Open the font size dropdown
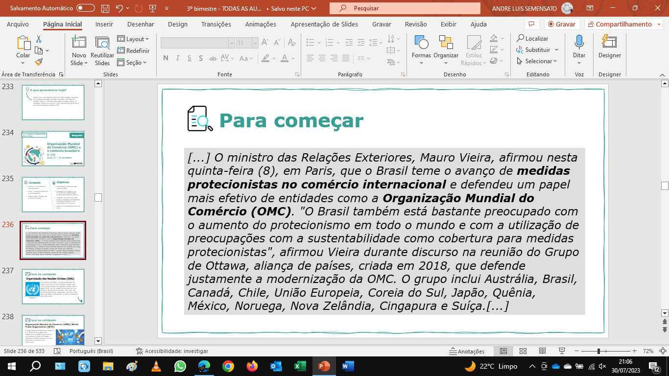The width and height of the screenshot is (669, 376). (x=255, y=43)
